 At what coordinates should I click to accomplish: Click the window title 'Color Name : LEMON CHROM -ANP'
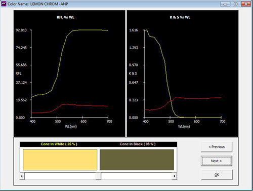click(38, 4)
